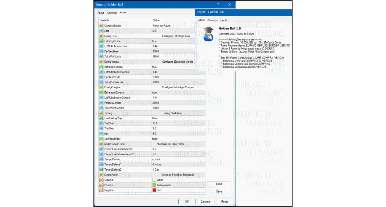Click the Desenvolvedor string variable icon

pyautogui.click(x=101, y=26)
